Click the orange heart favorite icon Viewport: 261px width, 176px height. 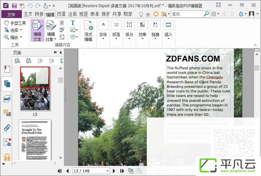coord(156,14)
